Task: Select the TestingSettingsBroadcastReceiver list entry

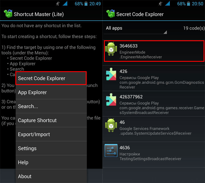Action: (x=154, y=154)
